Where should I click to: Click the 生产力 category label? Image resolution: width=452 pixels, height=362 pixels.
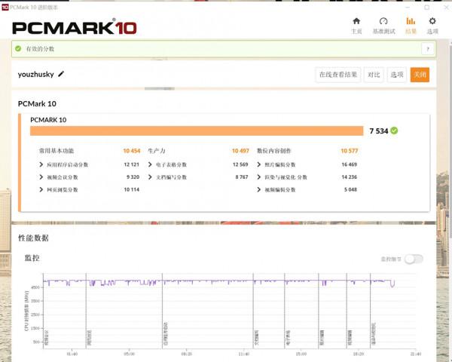[x=157, y=151]
